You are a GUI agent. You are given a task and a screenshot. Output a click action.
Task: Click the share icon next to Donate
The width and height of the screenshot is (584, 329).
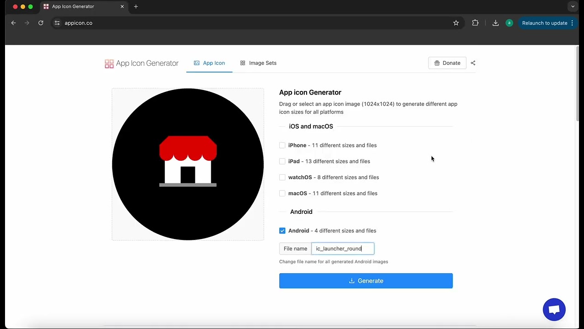point(473,63)
